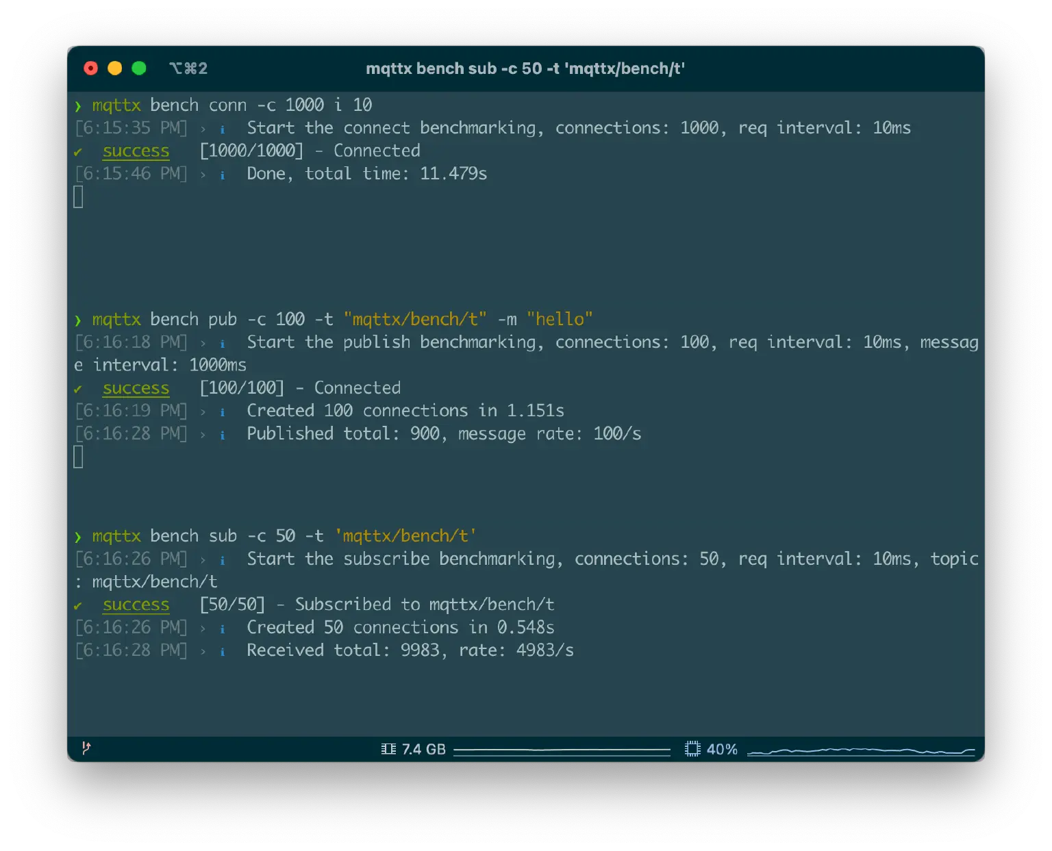Screen dimensions: 1052x851
Task: Click the git branch icon in the status bar
Action: pyautogui.click(x=86, y=749)
